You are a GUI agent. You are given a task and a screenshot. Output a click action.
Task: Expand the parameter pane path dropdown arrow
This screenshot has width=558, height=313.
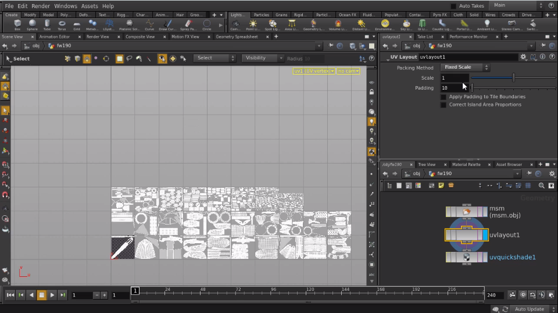[x=531, y=46]
